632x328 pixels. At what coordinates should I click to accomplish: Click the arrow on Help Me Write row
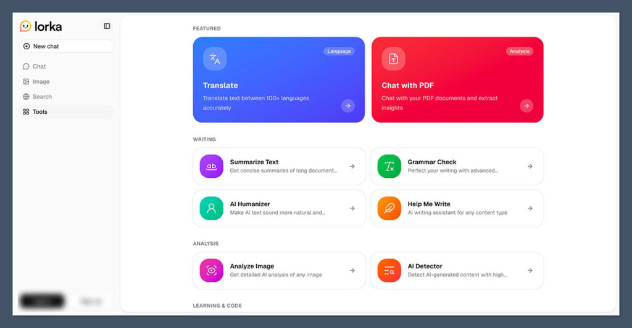pos(530,208)
